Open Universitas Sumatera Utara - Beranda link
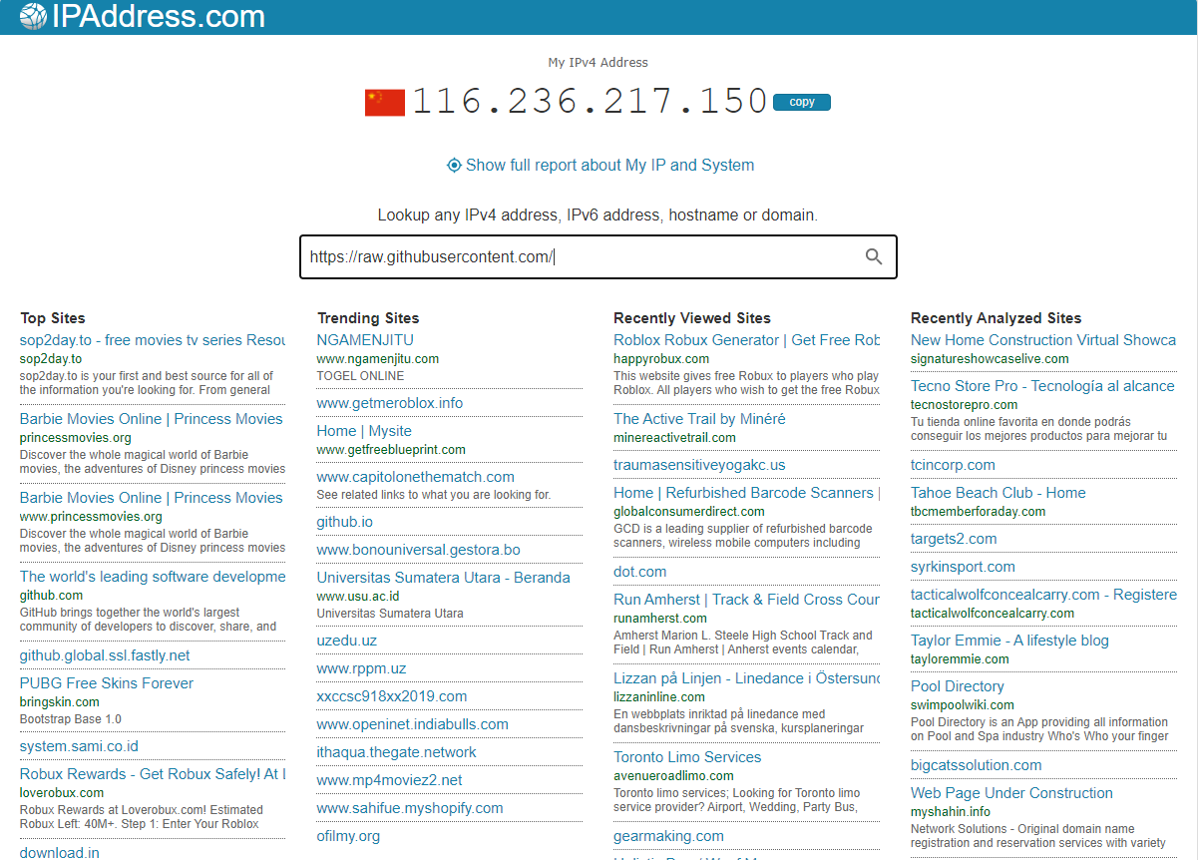Screen dimensions: 1198x860 tap(444, 578)
